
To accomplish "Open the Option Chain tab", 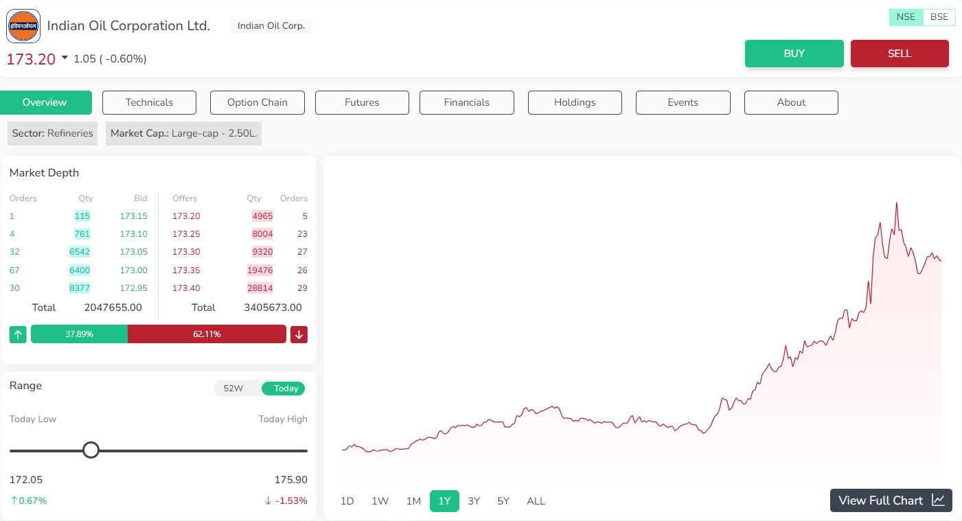I will pyautogui.click(x=257, y=102).
